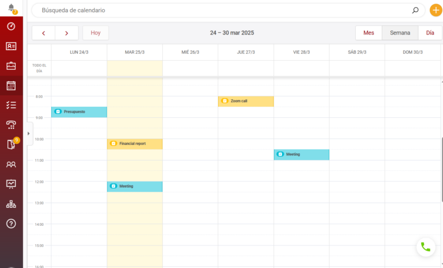Switch to Día view
Image resolution: width=443 pixels, height=268 pixels.
(x=430, y=33)
